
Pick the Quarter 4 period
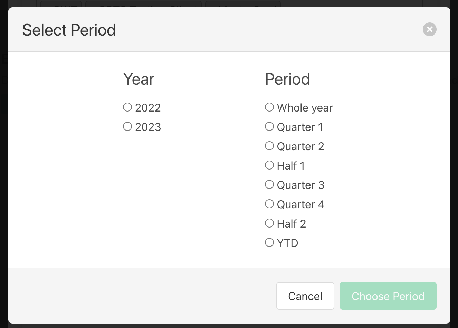269,204
